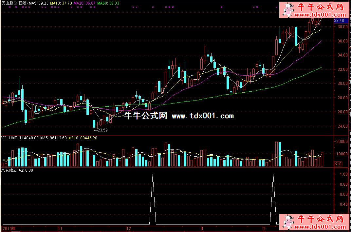
Task: Select the green MA60: 32.33 label
Action: 108,3
